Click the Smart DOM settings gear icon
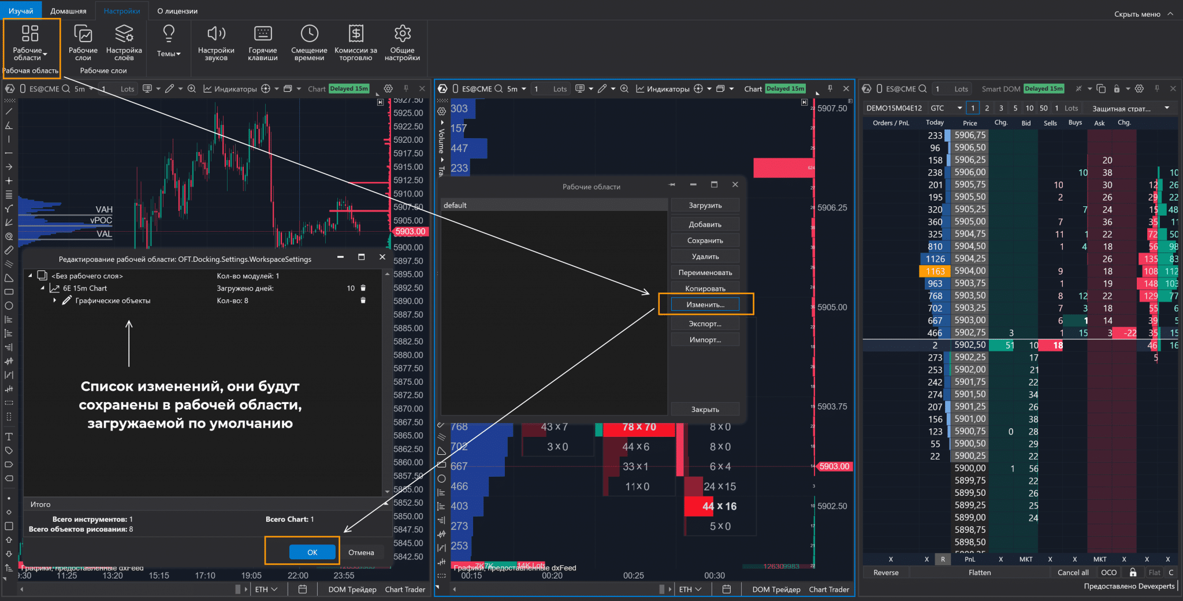Viewport: 1183px width, 601px height. (1139, 89)
